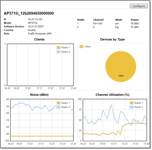Click the Devices by Type title
The width and height of the screenshot is (152, 150).
click(x=112, y=39)
